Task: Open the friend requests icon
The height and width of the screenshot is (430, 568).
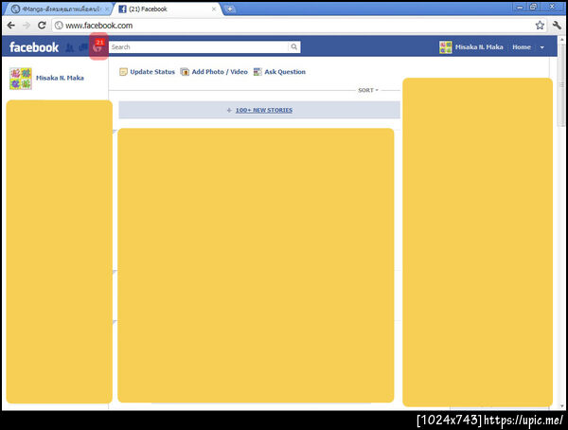Action: [69, 47]
